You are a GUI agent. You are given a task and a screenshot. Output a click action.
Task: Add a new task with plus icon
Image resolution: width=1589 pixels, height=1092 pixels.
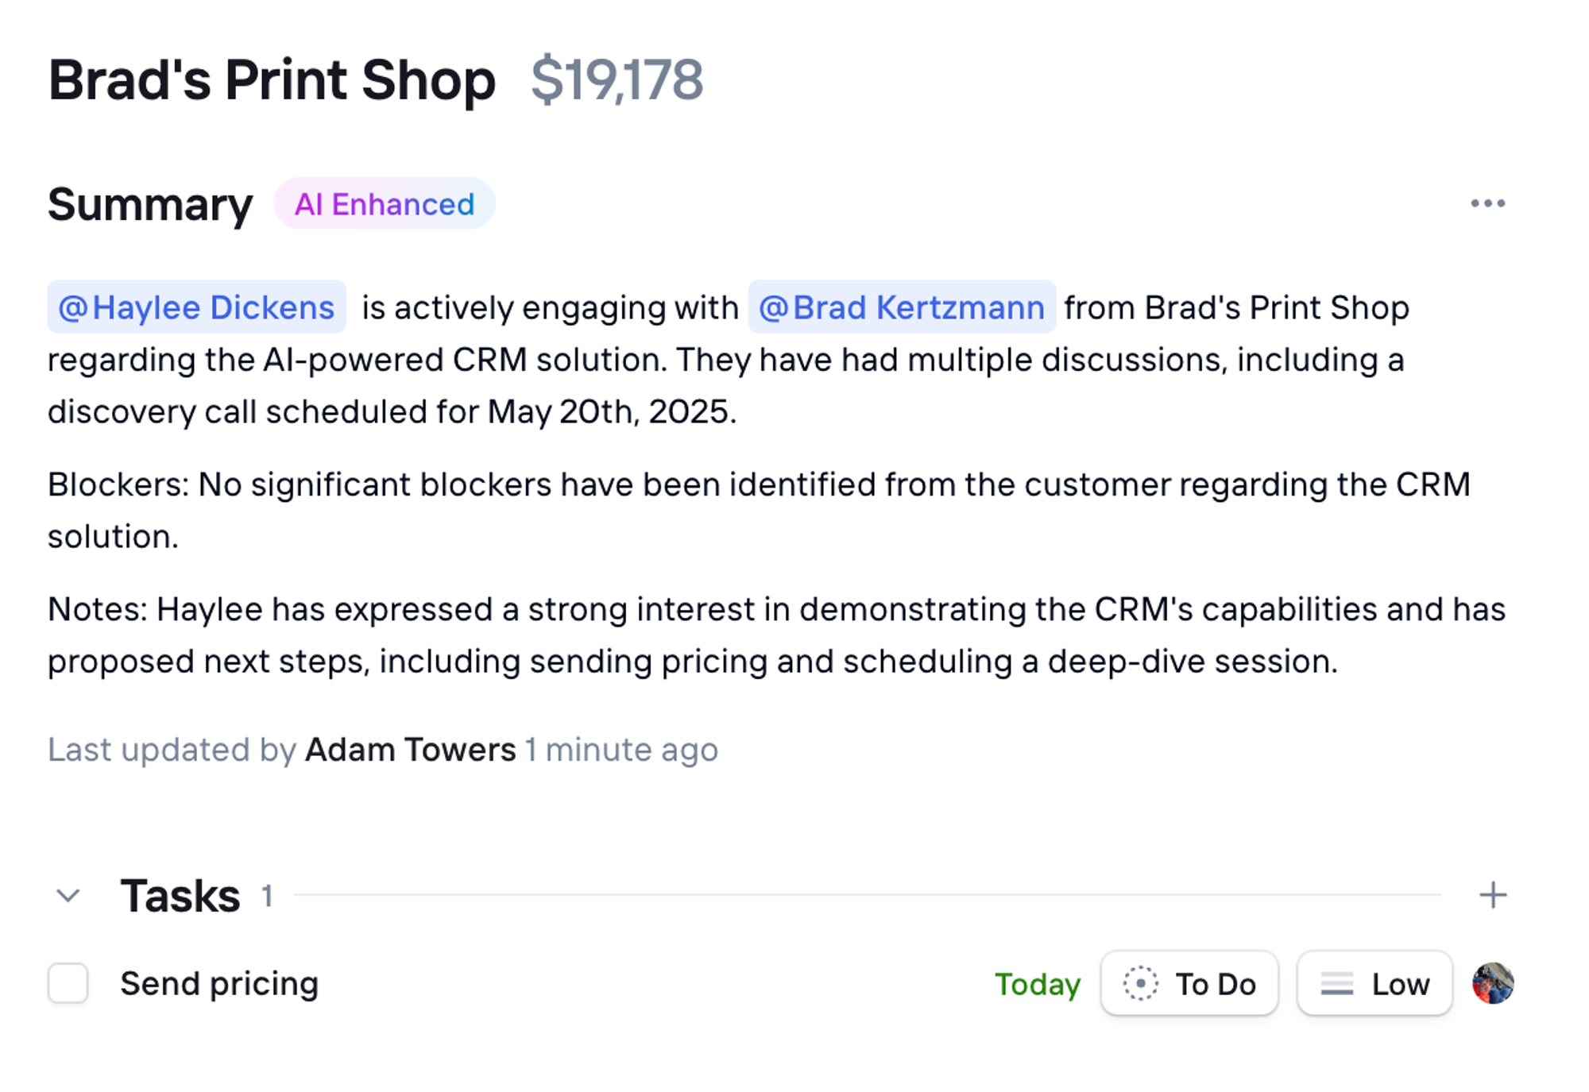[x=1493, y=895]
